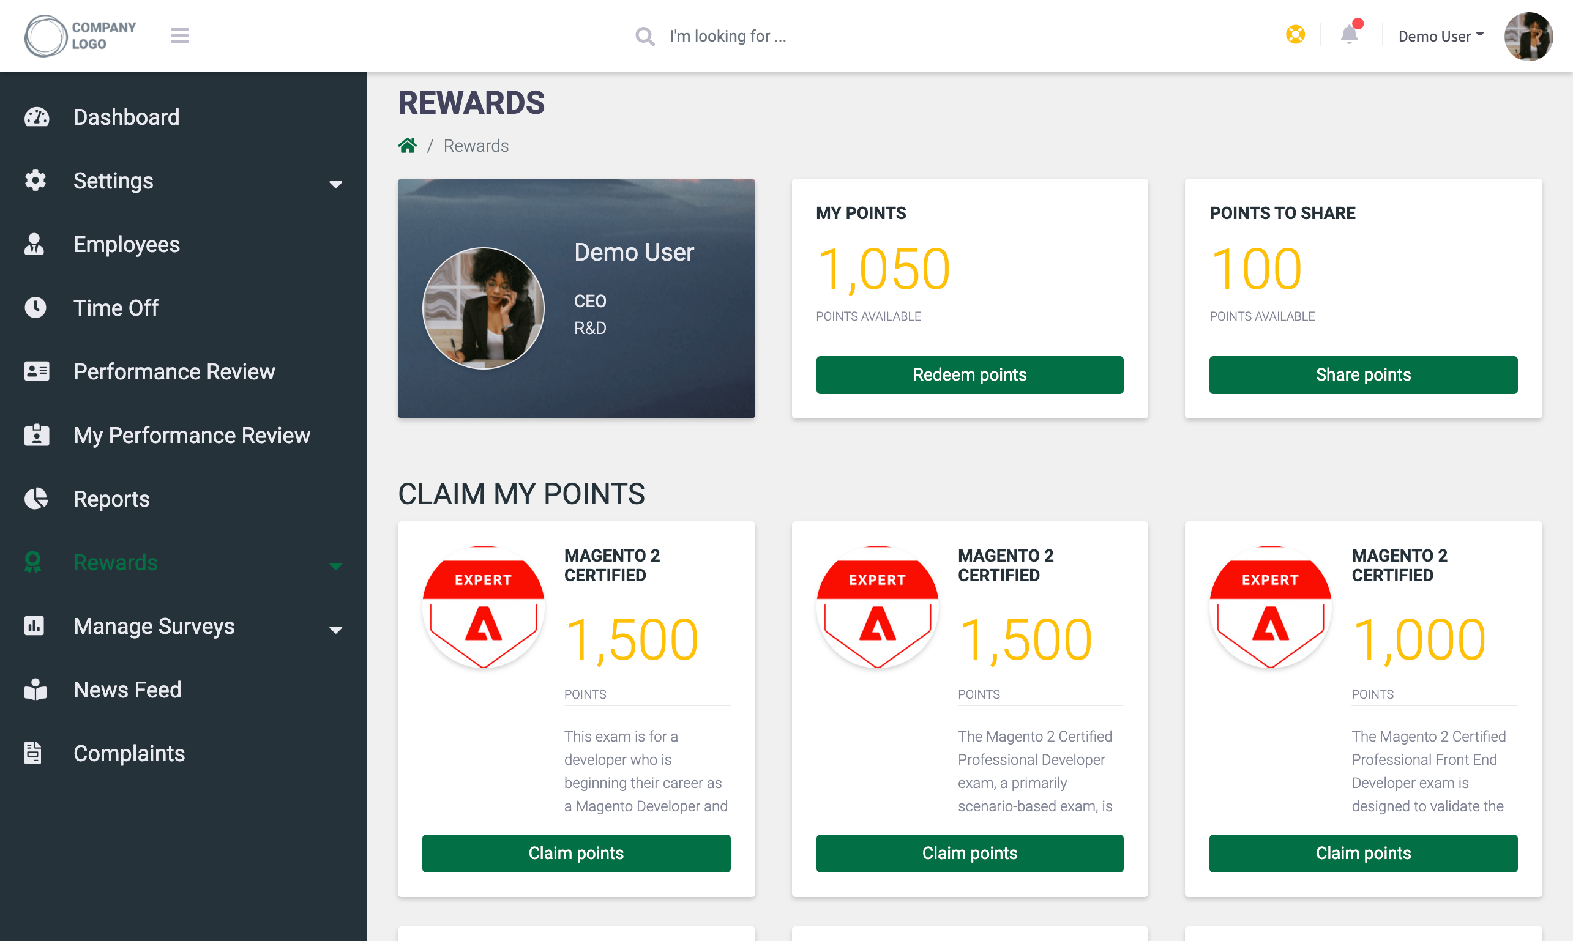The image size is (1573, 941).
Task: Go to home via breadcrumb house icon
Action: pos(407,146)
